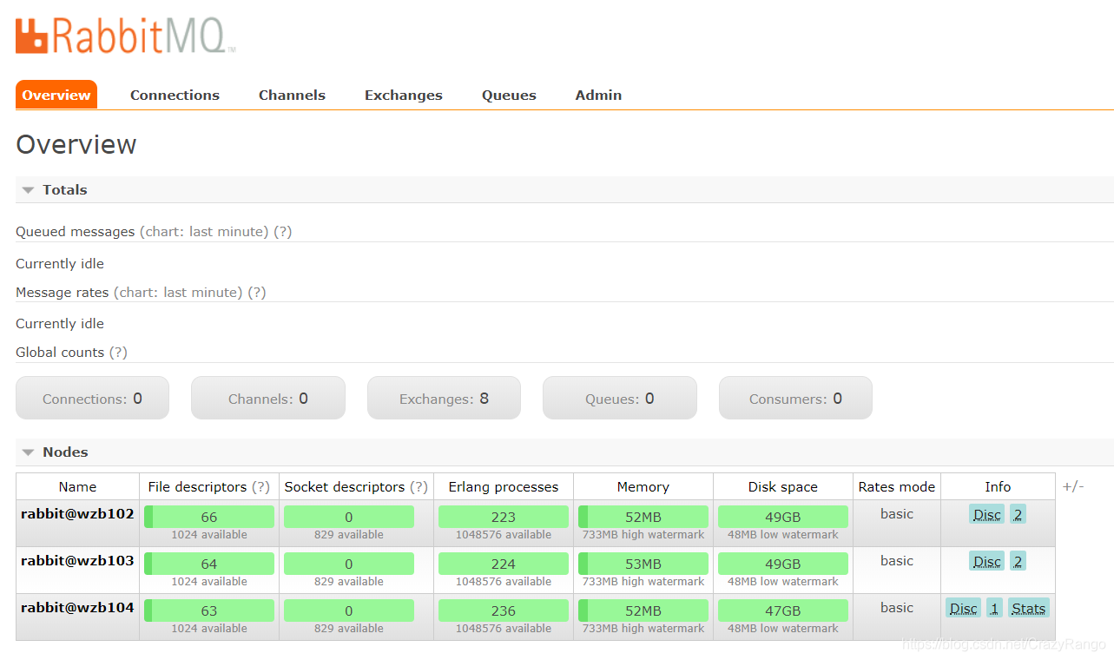1114x660 pixels.
Task: Click Disc tag for rabbit@wzb102
Action: tap(986, 514)
